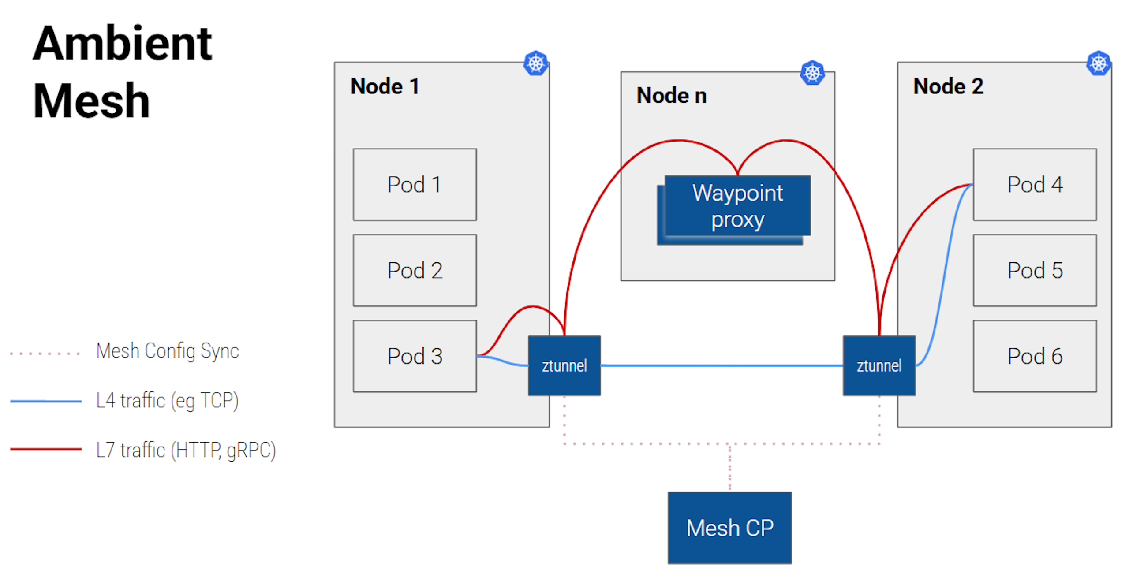Click the red L7 traffic legend line

[x=46, y=449]
